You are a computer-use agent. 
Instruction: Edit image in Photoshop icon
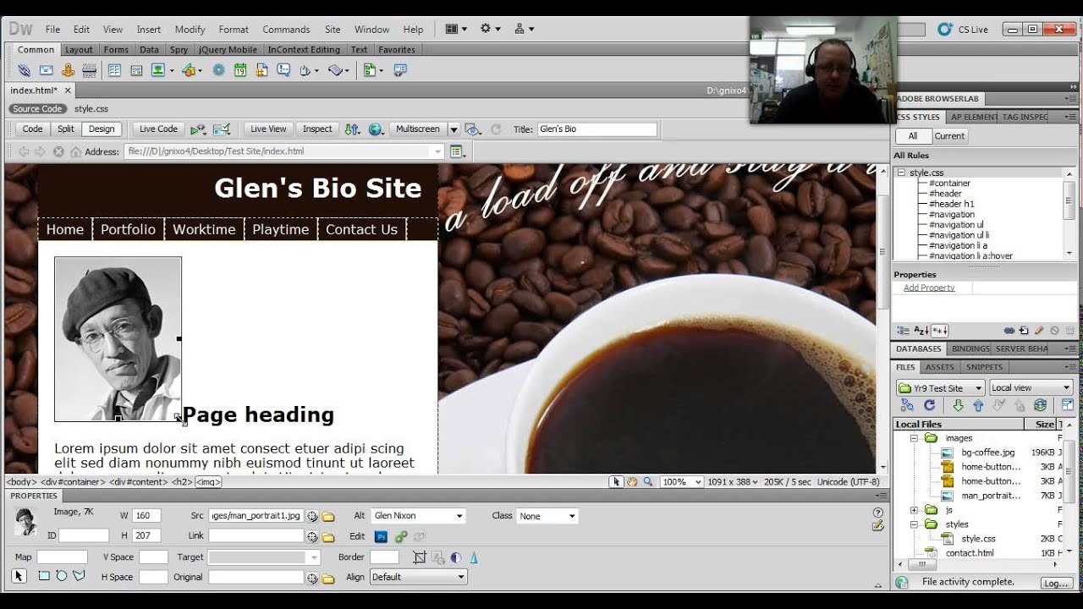coord(381,536)
